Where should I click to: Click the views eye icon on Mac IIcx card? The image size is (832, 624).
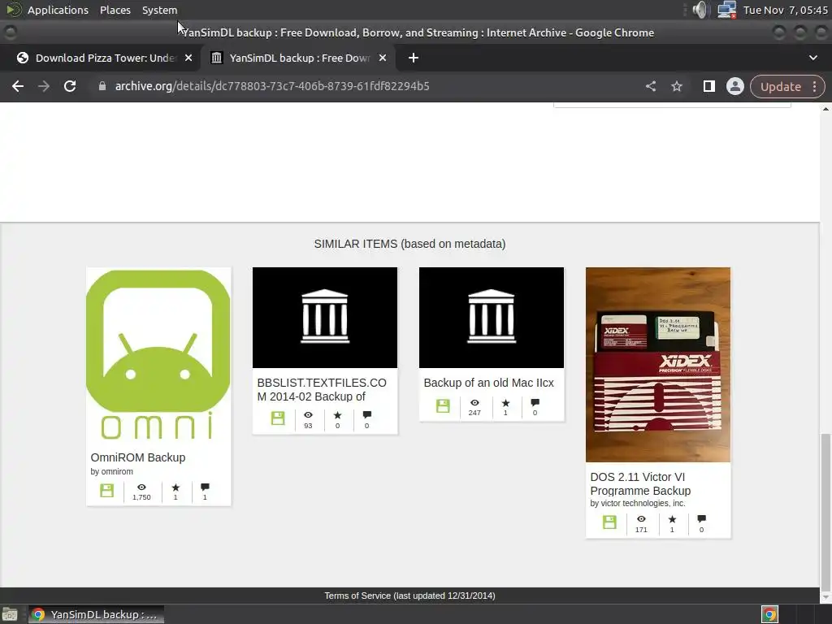point(474,403)
